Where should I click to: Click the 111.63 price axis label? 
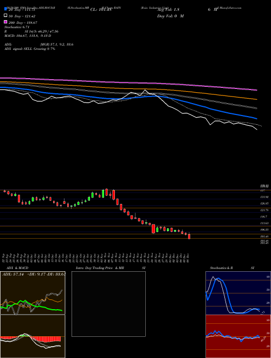[264, 223]
